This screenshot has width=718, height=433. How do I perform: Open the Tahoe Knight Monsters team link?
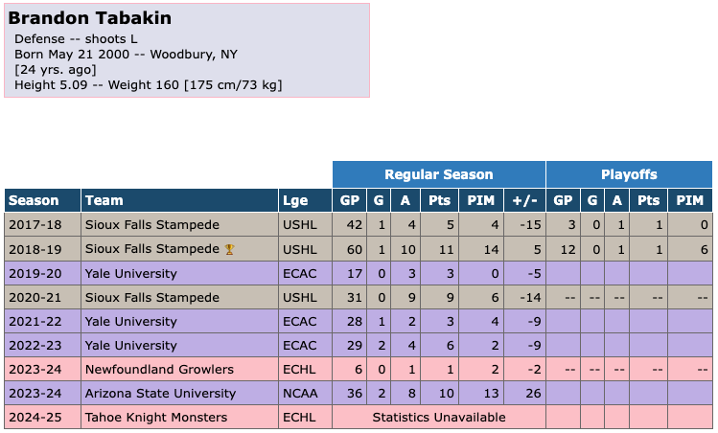click(x=156, y=417)
